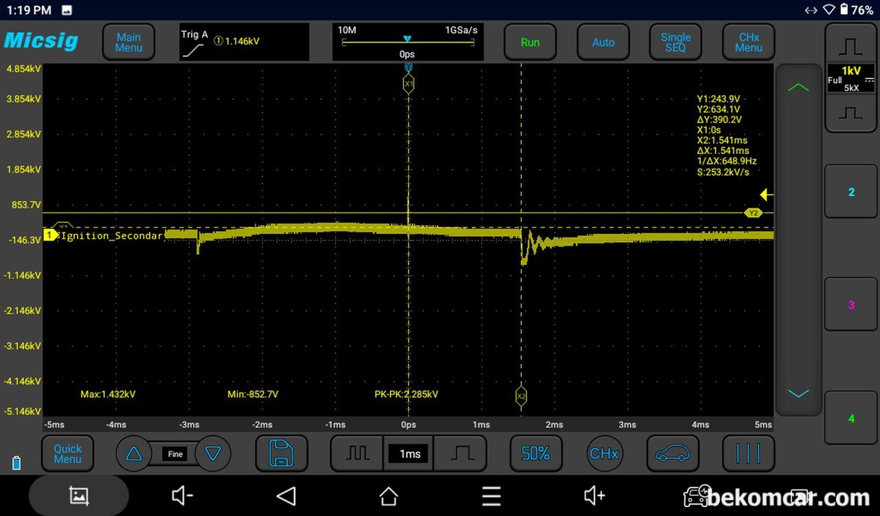Select the channel 1 1kV indicator
The height and width of the screenshot is (516, 880).
pos(850,78)
